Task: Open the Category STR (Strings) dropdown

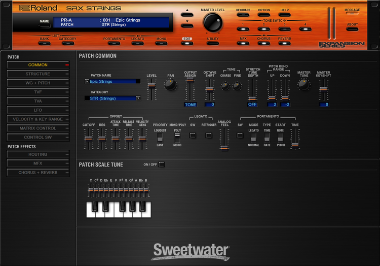Action: tap(138, 98)
